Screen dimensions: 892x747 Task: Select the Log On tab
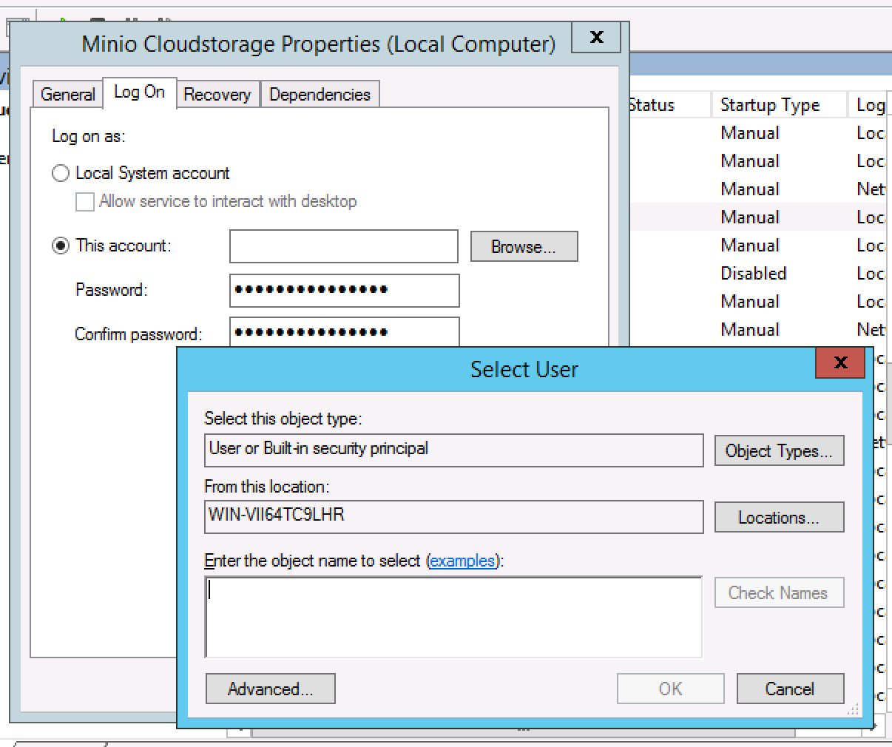139,92
